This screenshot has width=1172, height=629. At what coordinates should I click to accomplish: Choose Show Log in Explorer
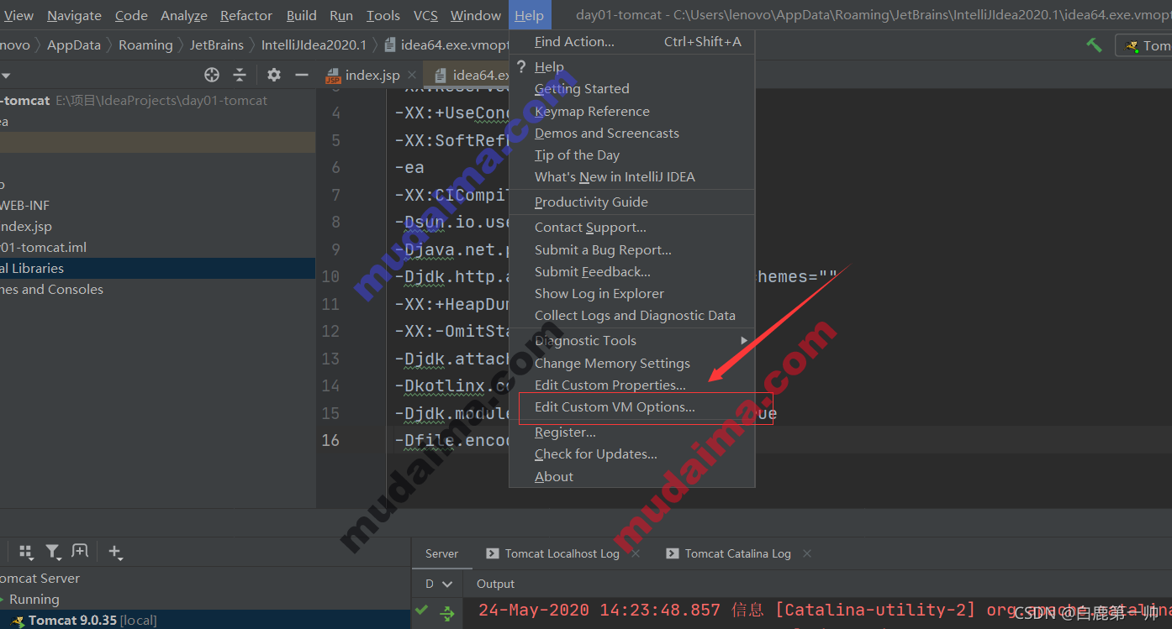[632, 293]
